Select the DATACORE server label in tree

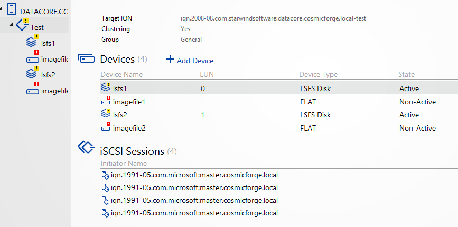click(x=44, y=12)
